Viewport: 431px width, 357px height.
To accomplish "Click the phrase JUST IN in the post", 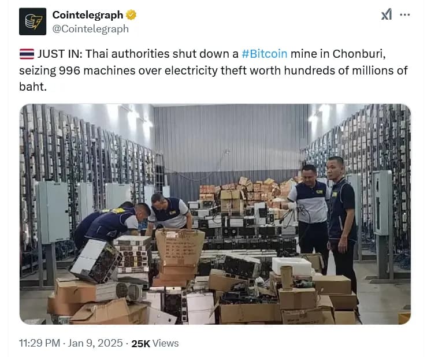I will pyautogui.click(x=60, y=54).
